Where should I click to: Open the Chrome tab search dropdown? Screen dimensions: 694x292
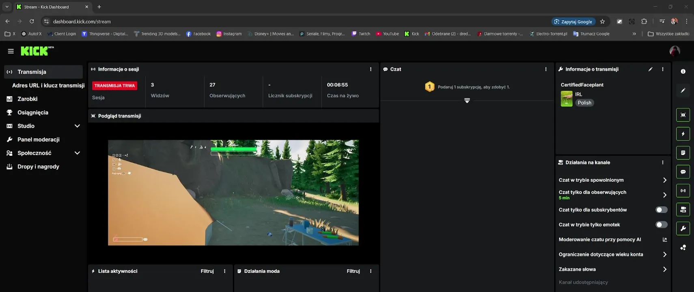(7, 7)
